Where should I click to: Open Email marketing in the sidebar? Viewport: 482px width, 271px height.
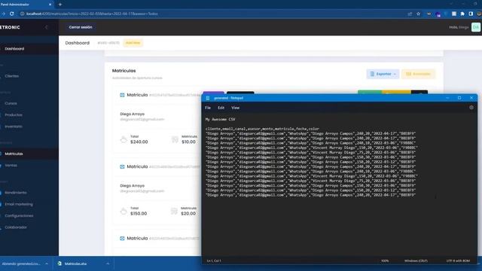point(18,204)
